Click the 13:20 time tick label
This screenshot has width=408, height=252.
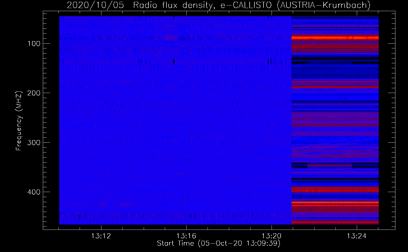pos(272,236)
